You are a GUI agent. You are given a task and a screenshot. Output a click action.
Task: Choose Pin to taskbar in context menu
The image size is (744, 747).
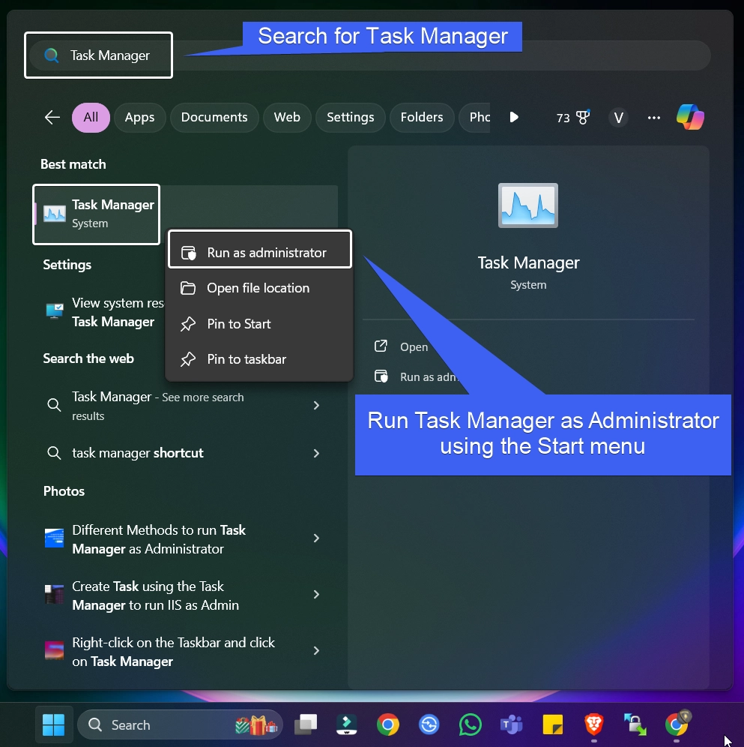pyautogui.click(x=260, y=359)
